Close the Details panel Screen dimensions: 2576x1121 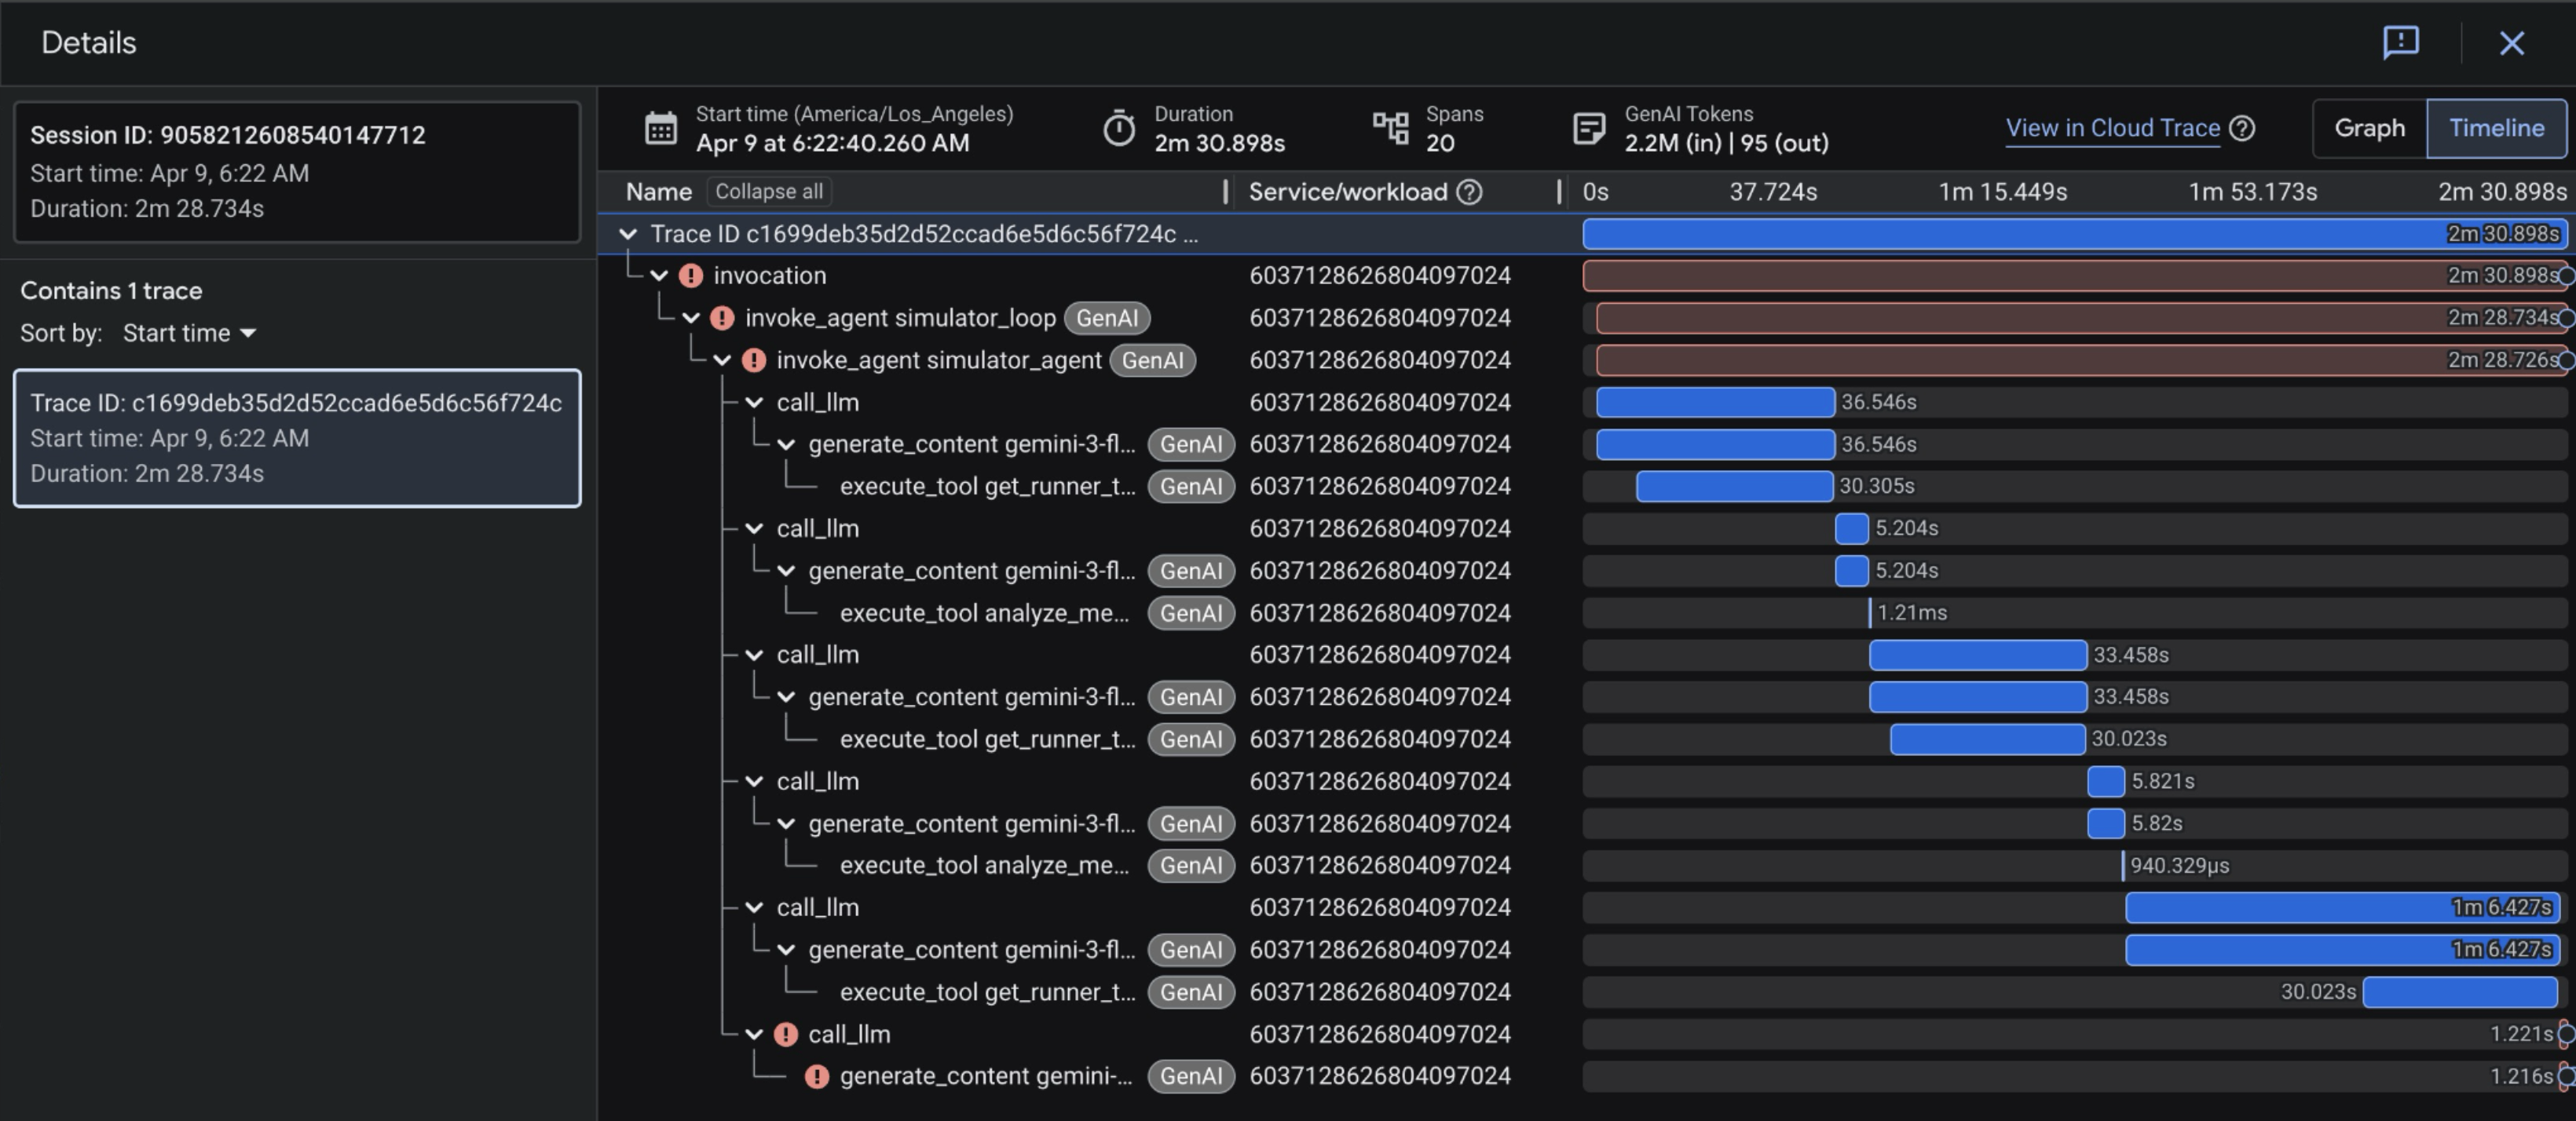[2511, 43]
